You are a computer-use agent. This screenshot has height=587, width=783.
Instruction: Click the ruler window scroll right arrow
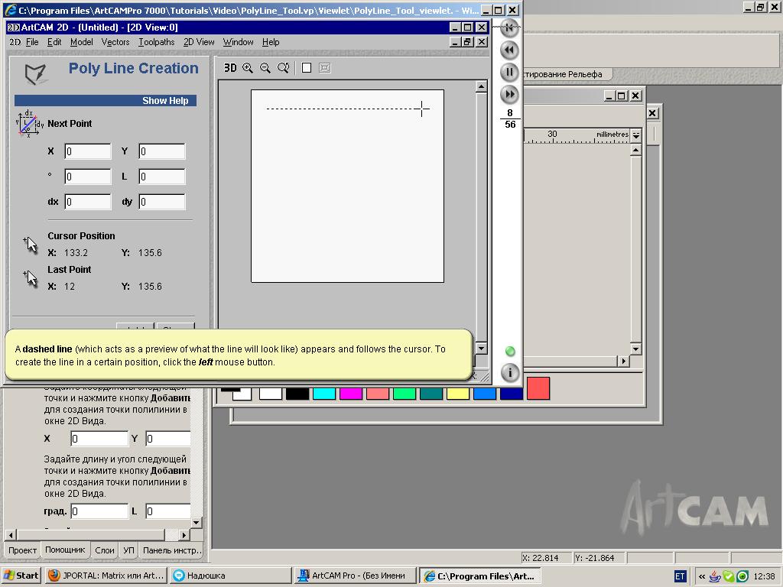[623, 361]
